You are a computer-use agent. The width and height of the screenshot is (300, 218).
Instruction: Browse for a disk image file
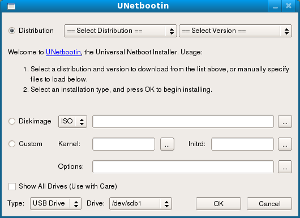point(285,121)
